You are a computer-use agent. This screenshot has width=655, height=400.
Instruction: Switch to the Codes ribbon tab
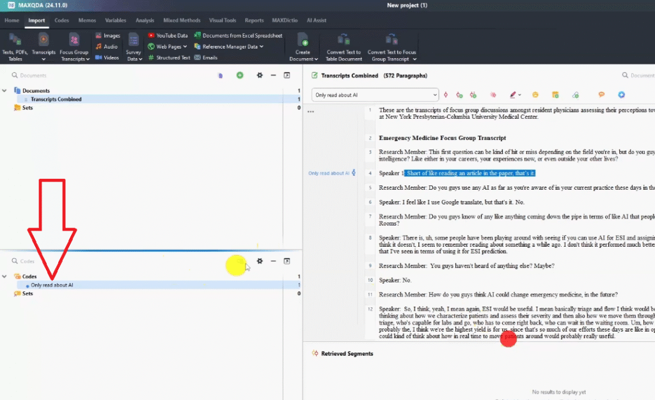(61, 20)
